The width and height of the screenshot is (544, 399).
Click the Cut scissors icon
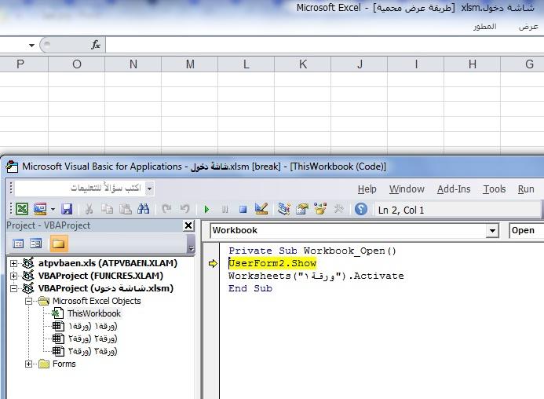89,209
